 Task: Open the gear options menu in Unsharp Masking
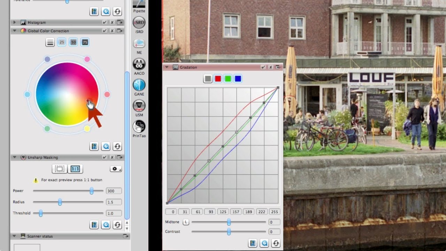[x=116, y=169]
